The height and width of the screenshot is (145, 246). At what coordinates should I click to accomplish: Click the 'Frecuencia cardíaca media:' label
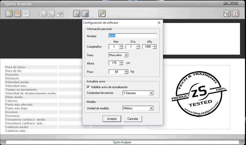26,120
